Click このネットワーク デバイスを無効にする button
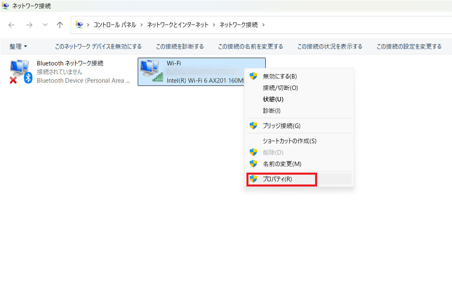 (98, 47)
